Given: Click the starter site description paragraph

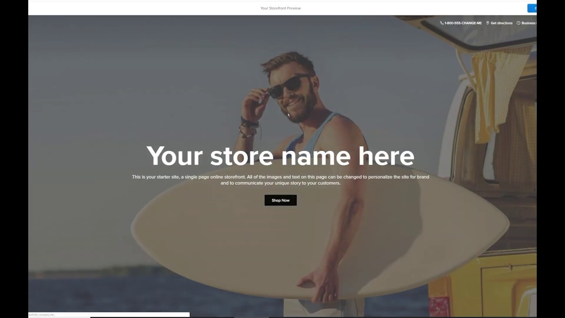Looking at the screenshot, I should (x=280, y=180).
